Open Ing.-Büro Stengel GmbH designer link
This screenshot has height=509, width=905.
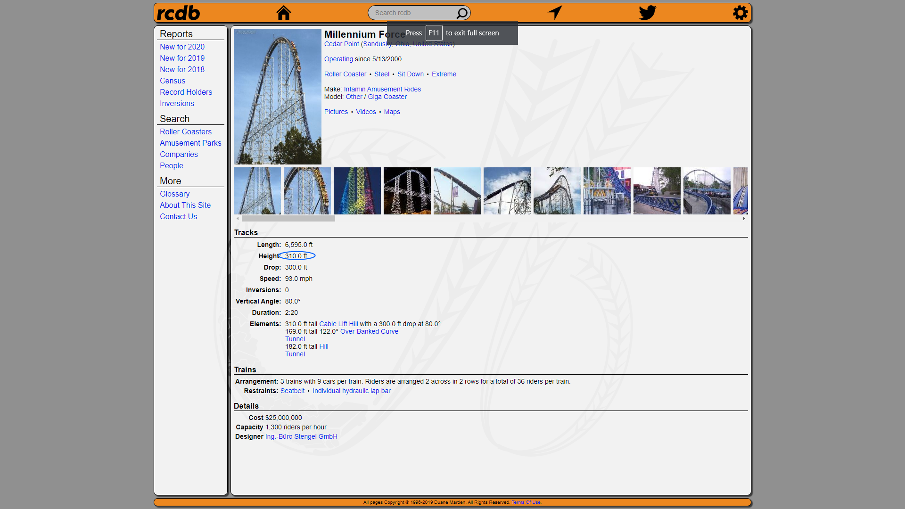(301, 436)
